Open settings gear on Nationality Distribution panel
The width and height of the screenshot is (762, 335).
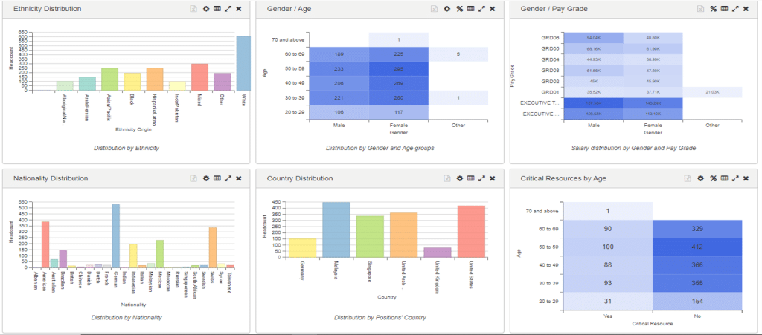pos(205,178)
